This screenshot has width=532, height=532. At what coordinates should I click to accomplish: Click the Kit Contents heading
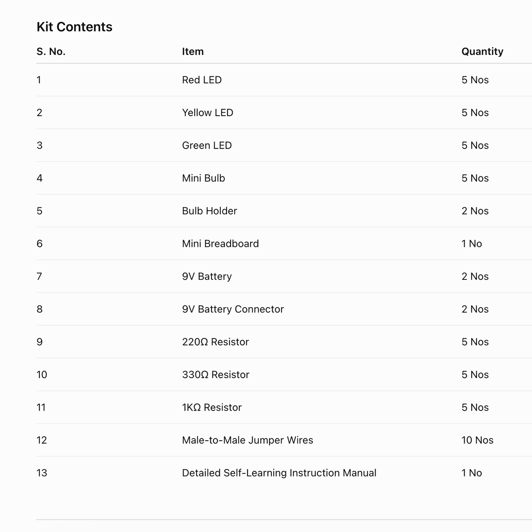(74, 27)
